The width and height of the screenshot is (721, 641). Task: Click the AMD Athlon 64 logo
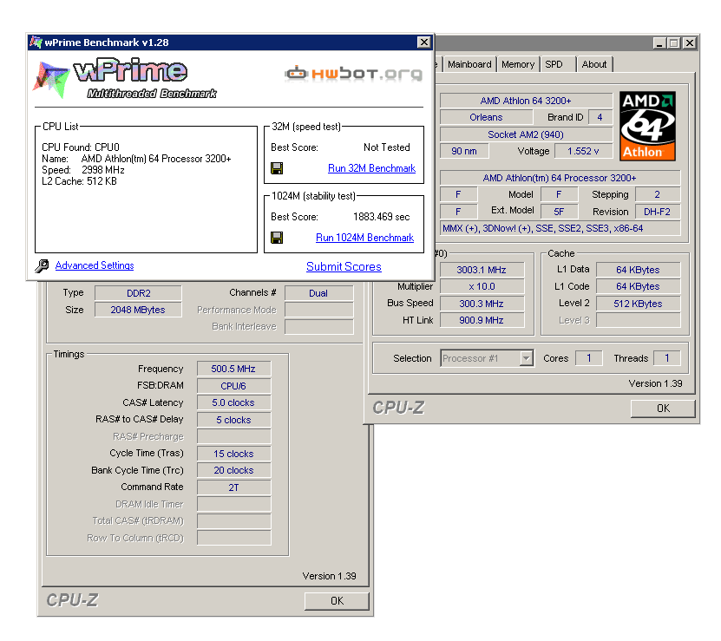pos(647,126)
